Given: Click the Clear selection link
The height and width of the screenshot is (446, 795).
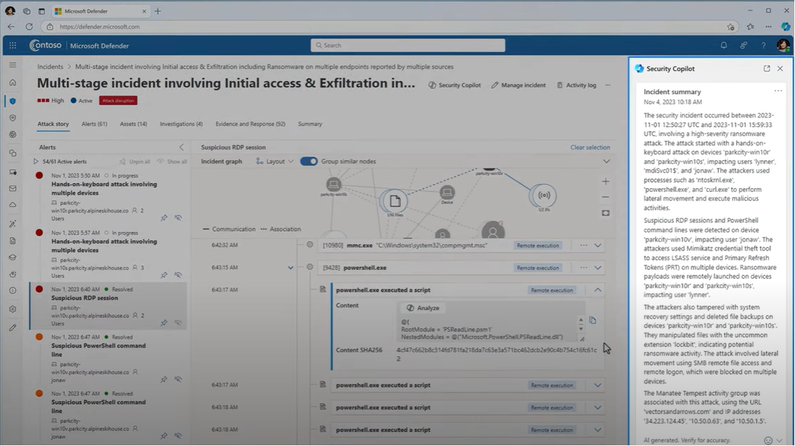Looking at the screenshot, I should (590, 147).
